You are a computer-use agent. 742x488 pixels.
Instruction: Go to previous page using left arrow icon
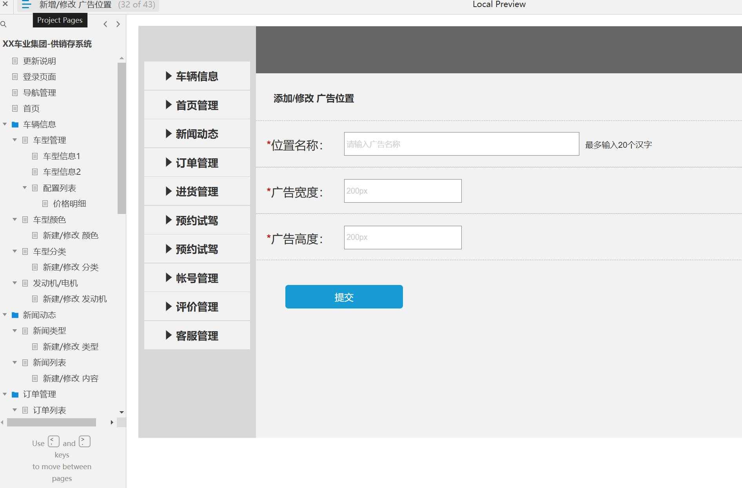coord(105,24)
